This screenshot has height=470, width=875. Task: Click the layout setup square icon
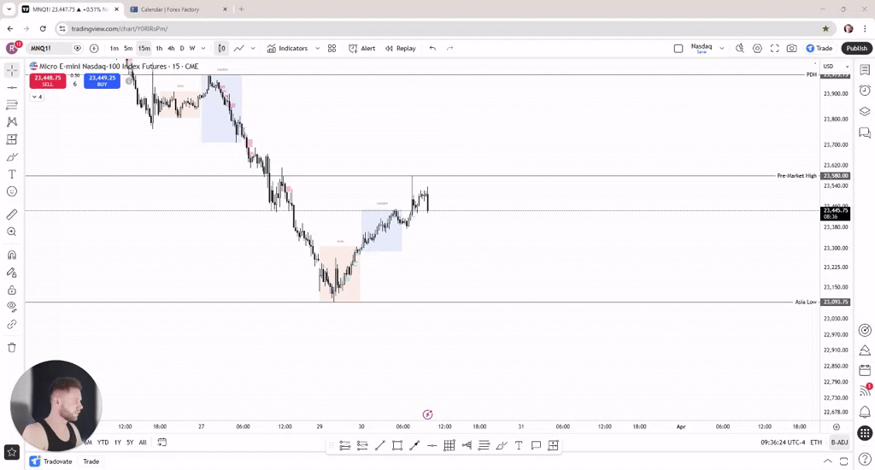[x=678, y=49]
